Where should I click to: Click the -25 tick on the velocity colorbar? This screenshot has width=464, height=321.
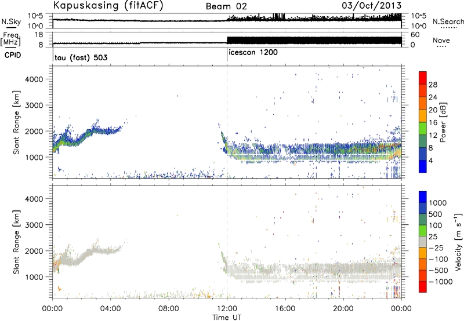(437, 247)
